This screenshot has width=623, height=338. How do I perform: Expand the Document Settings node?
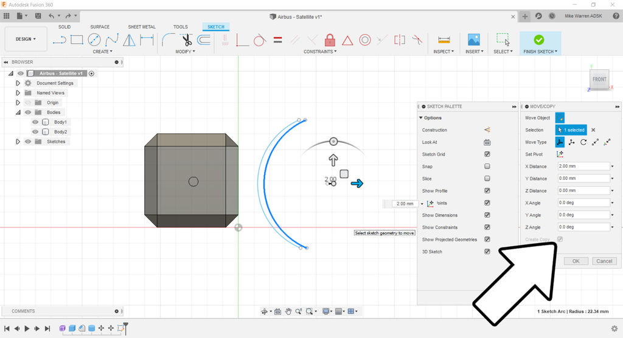(x=18, y=83)
